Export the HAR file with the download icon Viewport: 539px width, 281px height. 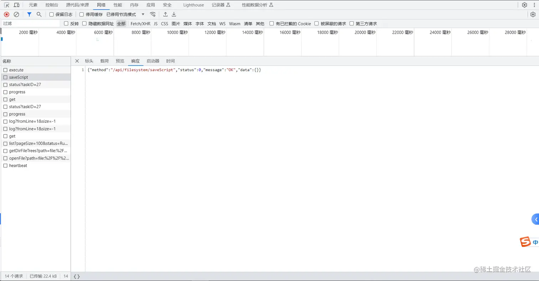[x=174, y=14]
